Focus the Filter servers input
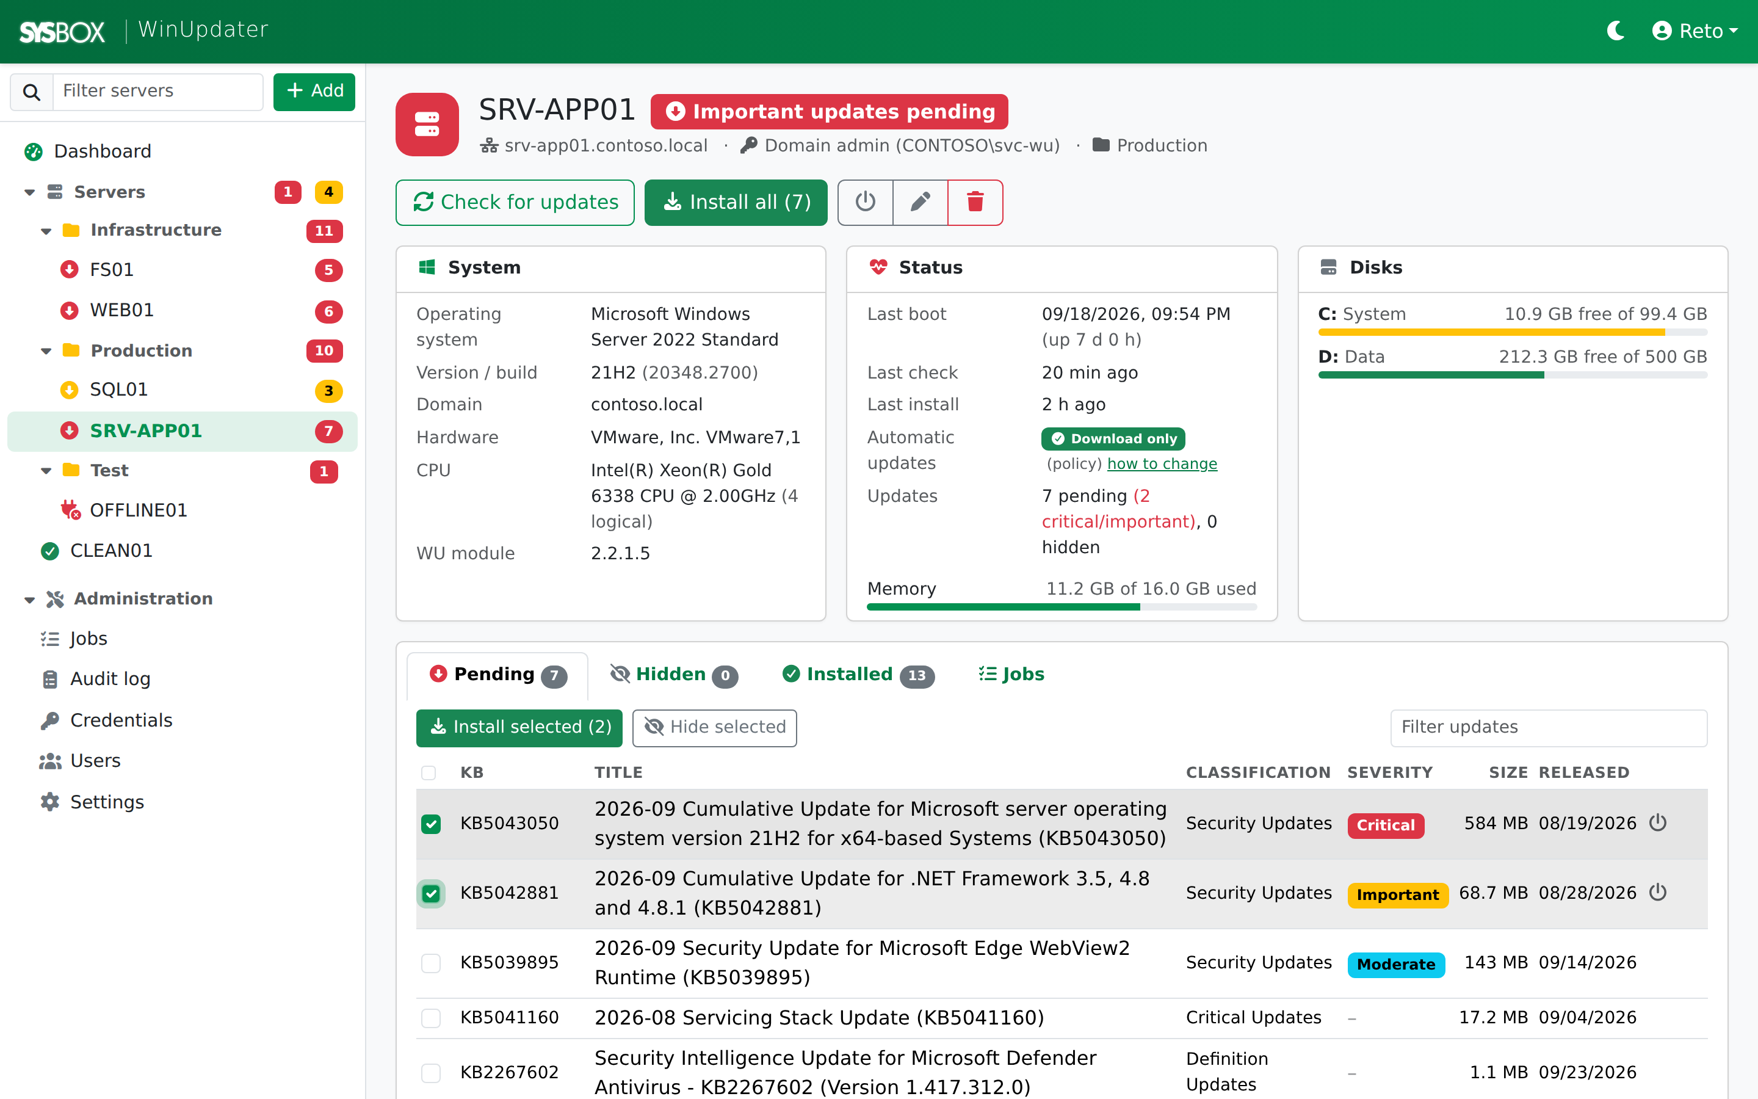The image size is (1758, 1099). 157,92
